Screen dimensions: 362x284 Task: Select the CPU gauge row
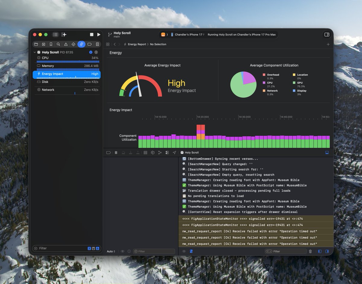(x=67, y=59)
